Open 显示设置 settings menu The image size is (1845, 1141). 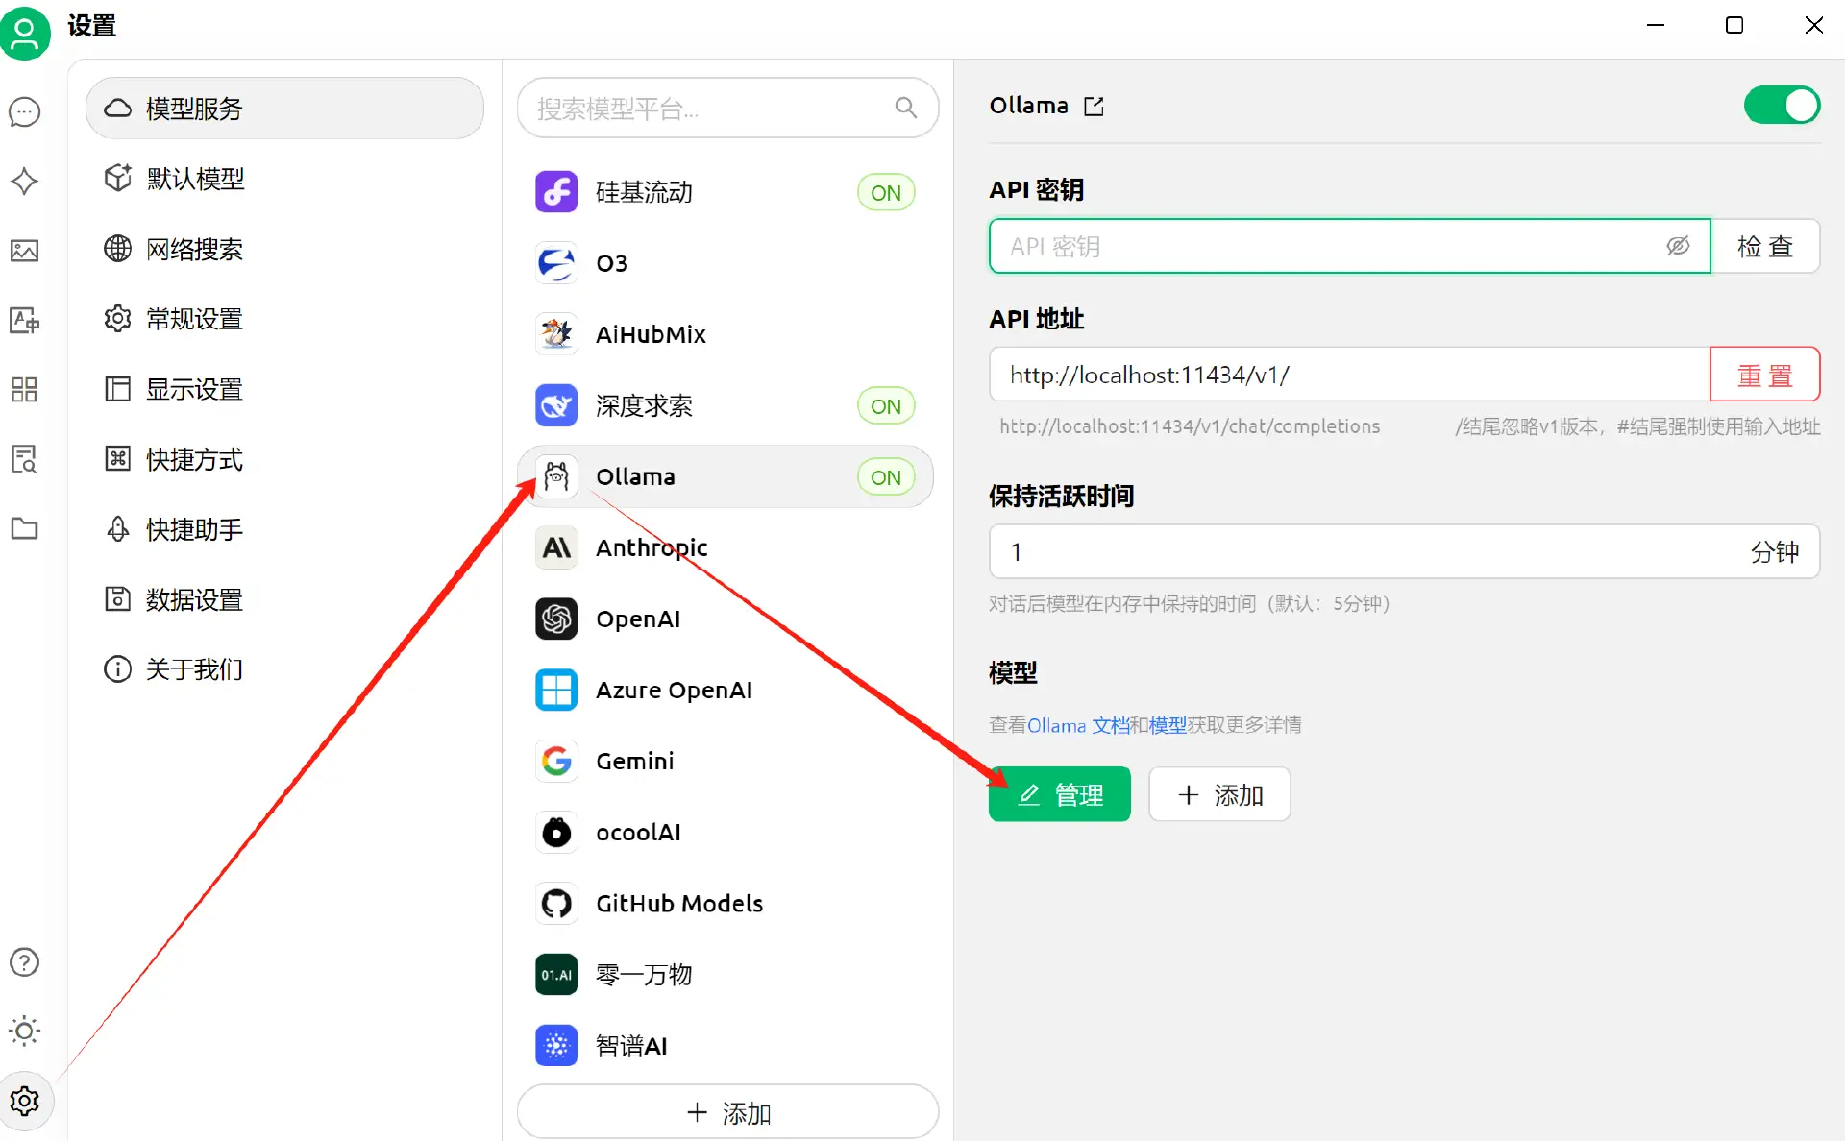(x=284, y=389)
